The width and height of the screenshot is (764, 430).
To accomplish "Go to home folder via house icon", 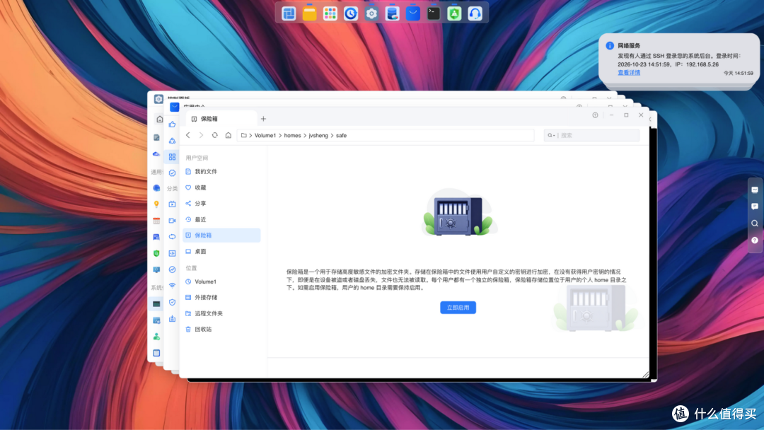I will coord(228,135).
